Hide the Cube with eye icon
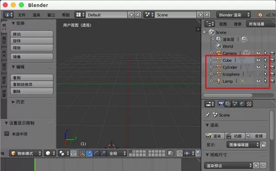 pos(258,60)
